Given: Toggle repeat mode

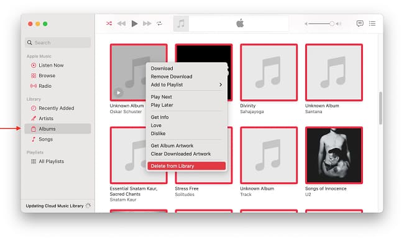Looking at the screenshot, I should click(159, 24).
